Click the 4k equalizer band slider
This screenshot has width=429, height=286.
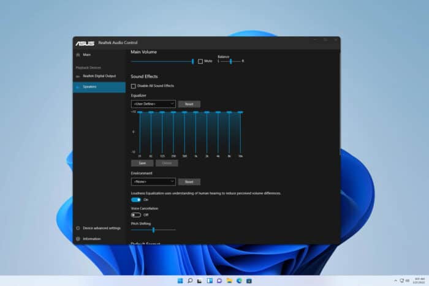pyautogui.click(x=218, y=133)
